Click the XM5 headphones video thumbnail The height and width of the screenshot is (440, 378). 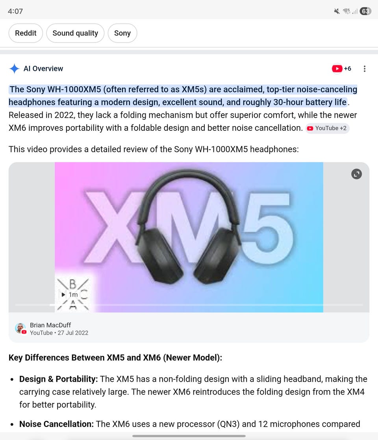click(189, 237)
